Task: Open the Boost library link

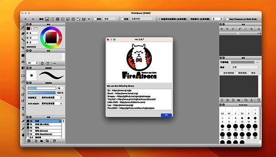Action: [126, 93]
